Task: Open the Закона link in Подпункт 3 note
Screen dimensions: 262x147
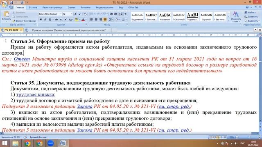Action: point(85,106)
